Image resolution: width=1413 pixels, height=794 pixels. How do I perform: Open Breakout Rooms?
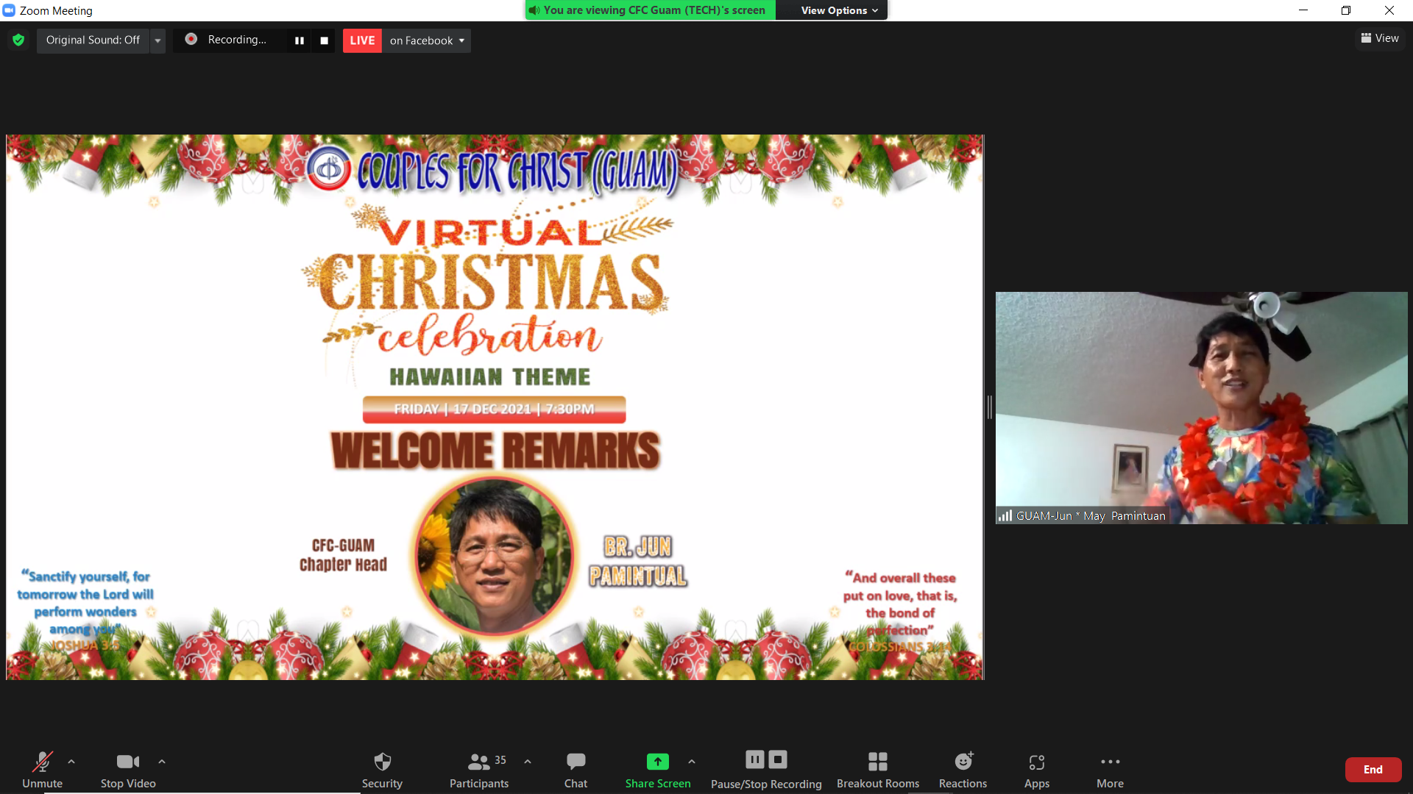878,770
